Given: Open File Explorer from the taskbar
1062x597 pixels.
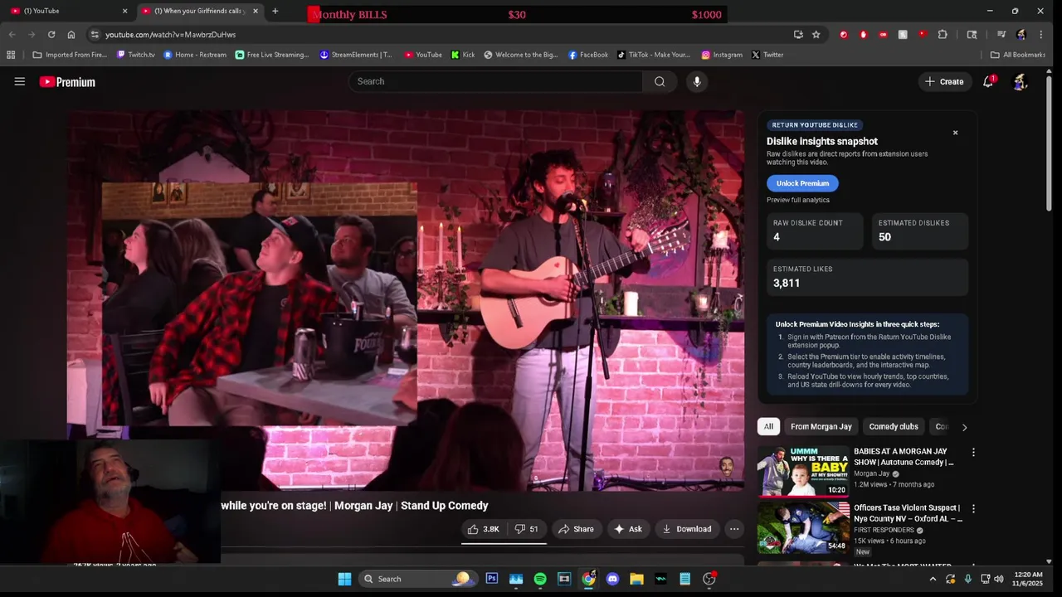Looking at the screenshot, I should (x=636, y=579).
